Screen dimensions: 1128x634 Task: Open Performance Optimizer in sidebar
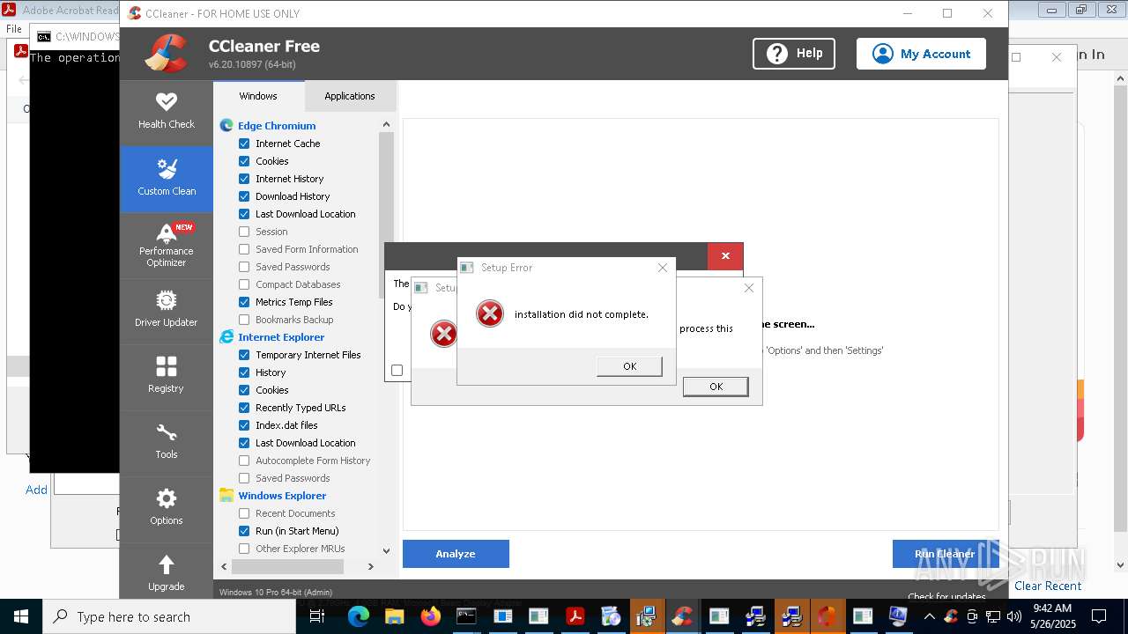[167, 246]
